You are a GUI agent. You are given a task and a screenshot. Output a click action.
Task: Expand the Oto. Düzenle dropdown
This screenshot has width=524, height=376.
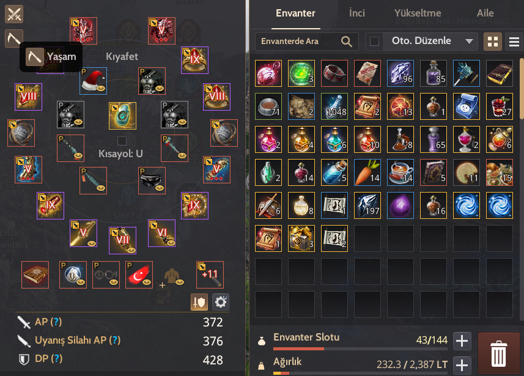pyautogui.click(x=469, y=42)
